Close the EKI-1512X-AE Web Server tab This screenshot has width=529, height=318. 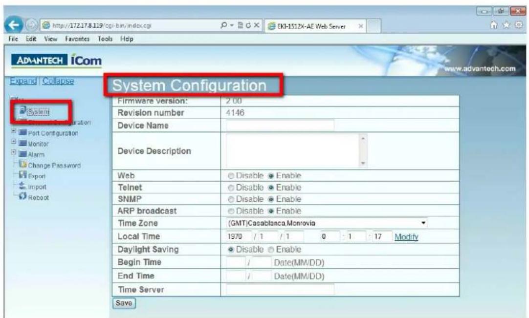361,26
